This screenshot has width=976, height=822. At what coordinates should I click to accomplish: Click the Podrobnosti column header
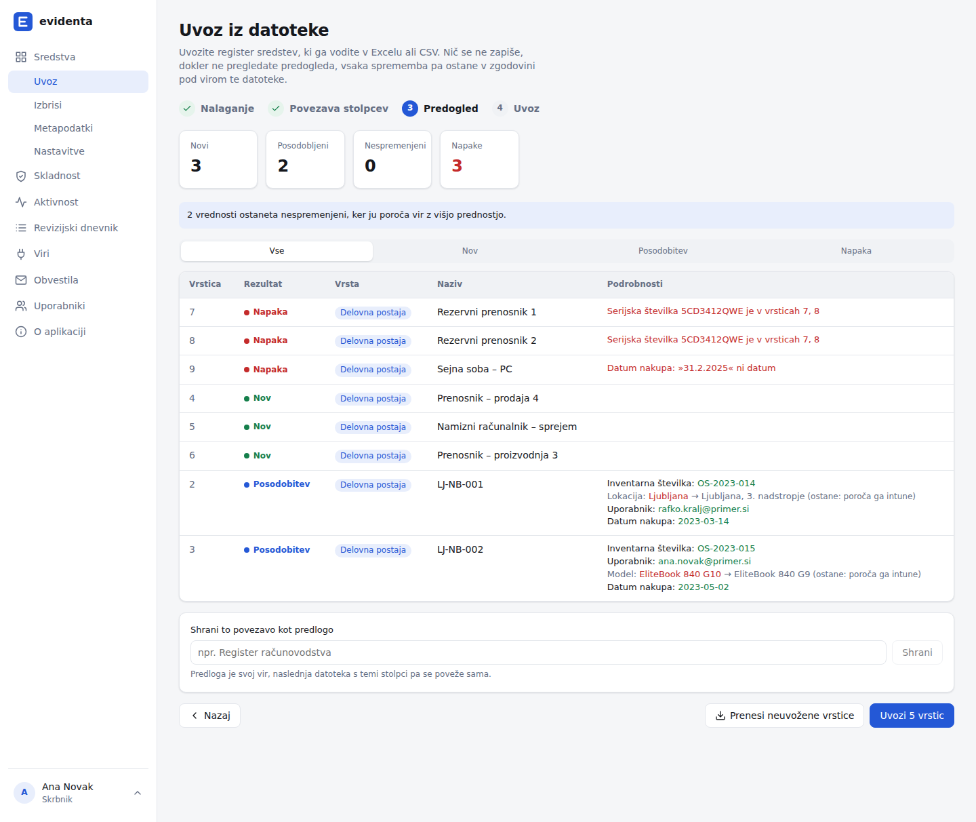click(x=635, y=284)
